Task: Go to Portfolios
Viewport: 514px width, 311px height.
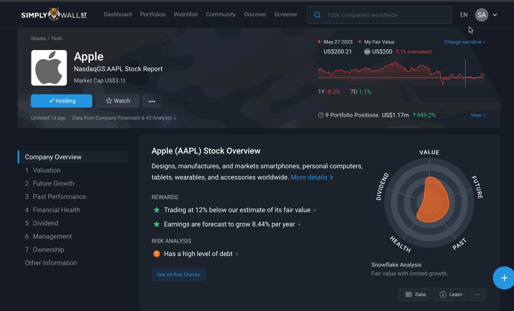Action: coord(153,14)
